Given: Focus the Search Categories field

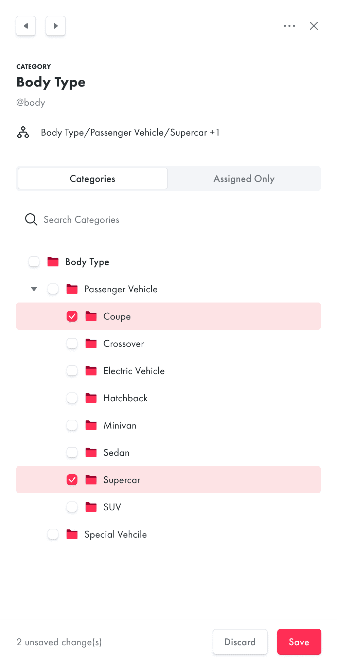Looking at the screenshot, I should click(x=168, y=219).
